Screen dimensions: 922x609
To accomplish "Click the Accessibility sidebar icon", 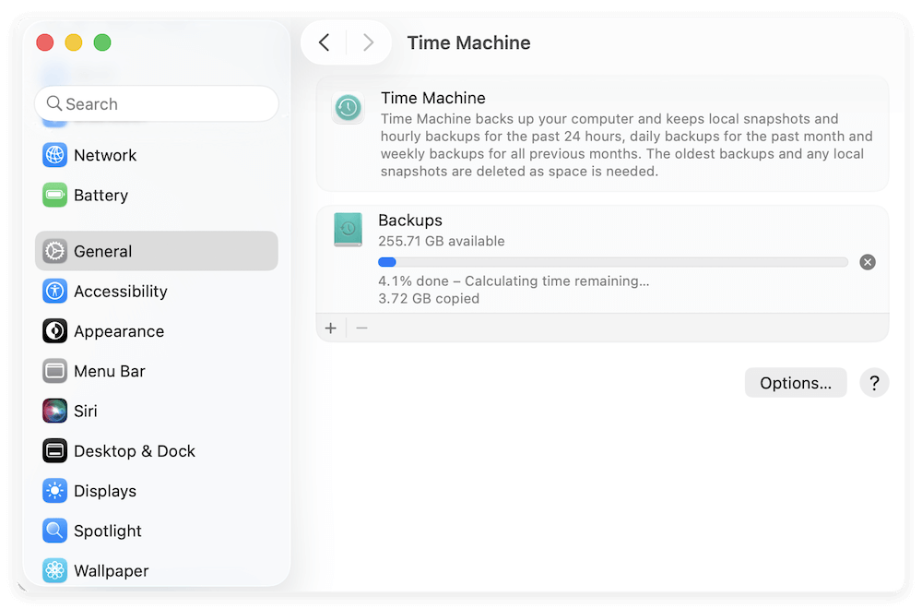I will [54, 291].
